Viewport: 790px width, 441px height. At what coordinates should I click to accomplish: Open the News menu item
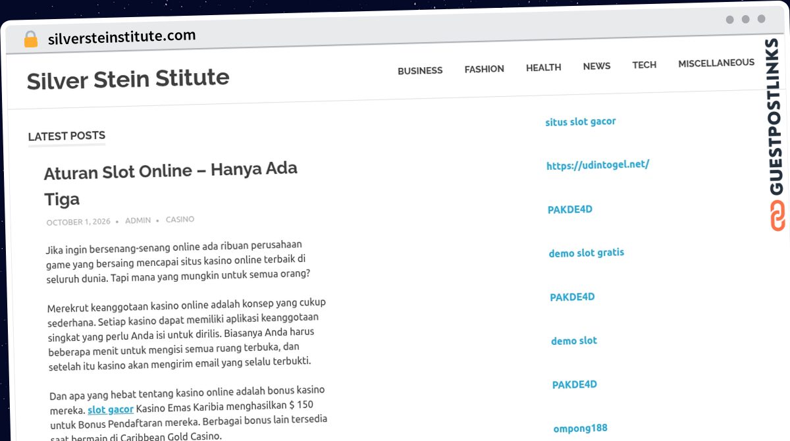[x=596, y=66]
